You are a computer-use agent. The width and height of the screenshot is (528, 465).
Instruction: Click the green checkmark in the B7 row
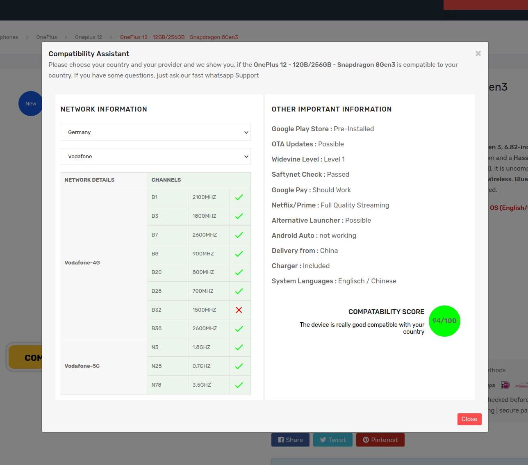point(239,235)
